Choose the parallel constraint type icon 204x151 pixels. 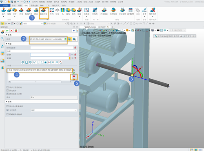pyautogui.click(x=34, y=62)
